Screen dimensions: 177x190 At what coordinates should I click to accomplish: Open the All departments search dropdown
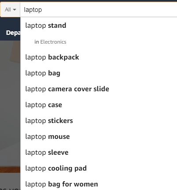pyautogui.click(x=10, y=10)
